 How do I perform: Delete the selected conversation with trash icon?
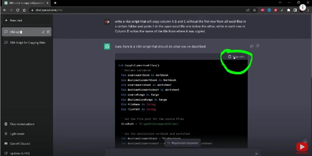coord(48,32)
